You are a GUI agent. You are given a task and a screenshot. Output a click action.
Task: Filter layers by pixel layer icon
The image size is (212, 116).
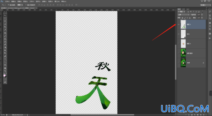point(188,12)
